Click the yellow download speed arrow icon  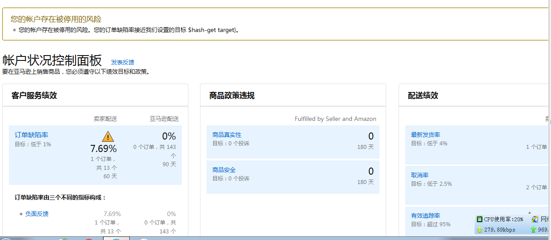pos(479,230)
